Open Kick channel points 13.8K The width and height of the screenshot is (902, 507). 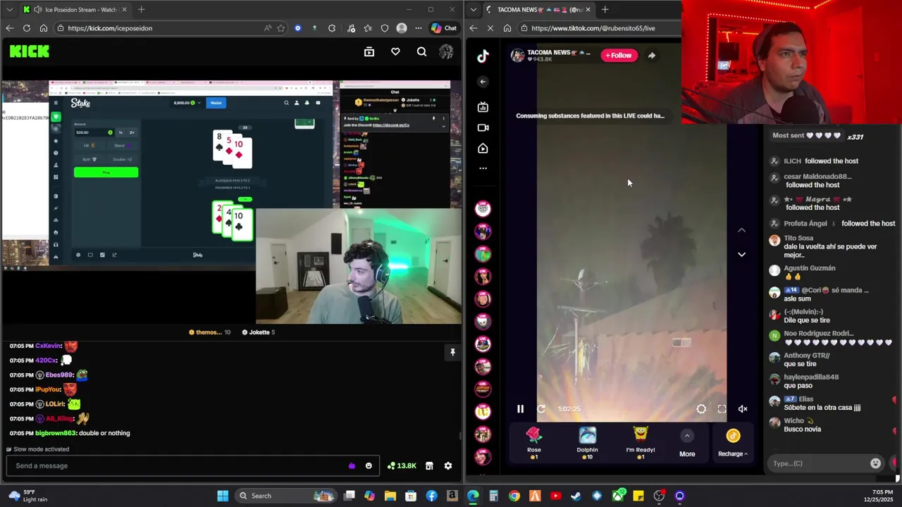point(402,465)
